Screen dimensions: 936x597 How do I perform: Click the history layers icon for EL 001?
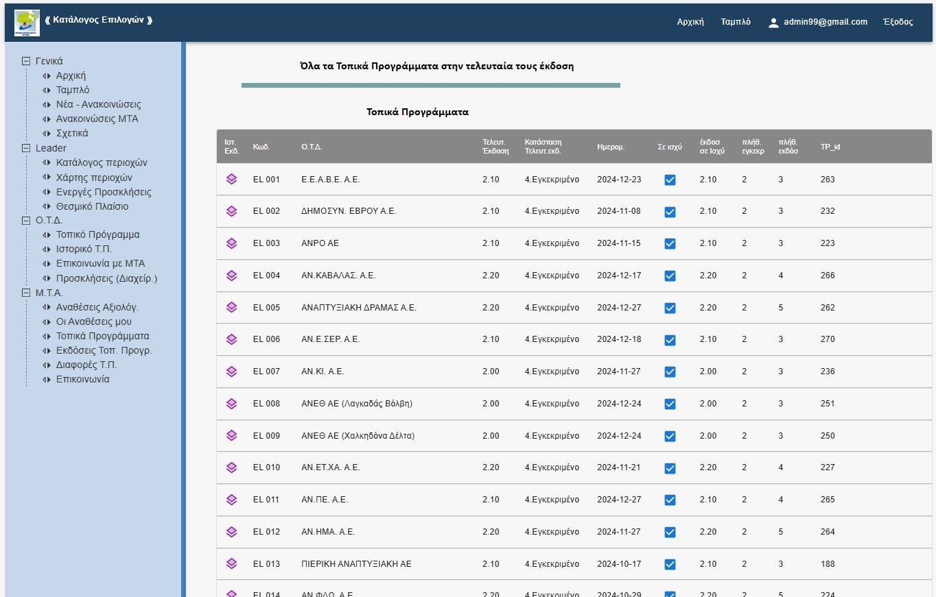(231, 180)
